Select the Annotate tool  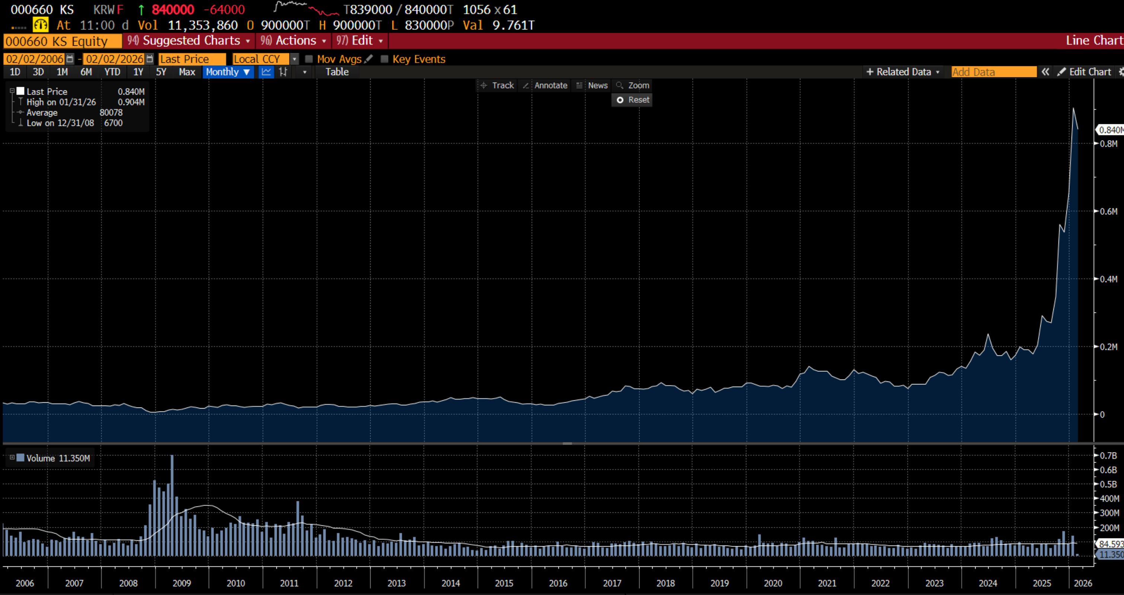pyautogui.click(x=545, y=86)
